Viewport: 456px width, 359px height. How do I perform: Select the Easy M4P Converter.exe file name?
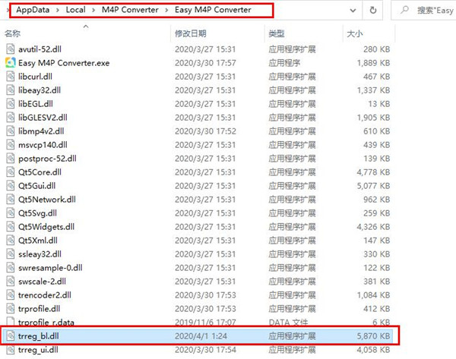click(x=64, y=63)
